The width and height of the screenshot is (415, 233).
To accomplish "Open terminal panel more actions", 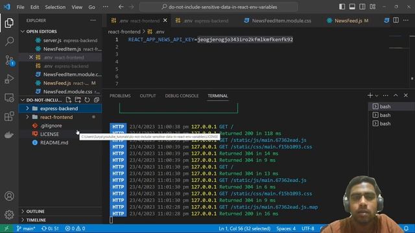I will 385,95.
